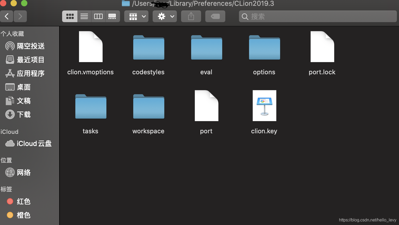
Task: Click the clion.key name label
Action: tap(264, 131)
